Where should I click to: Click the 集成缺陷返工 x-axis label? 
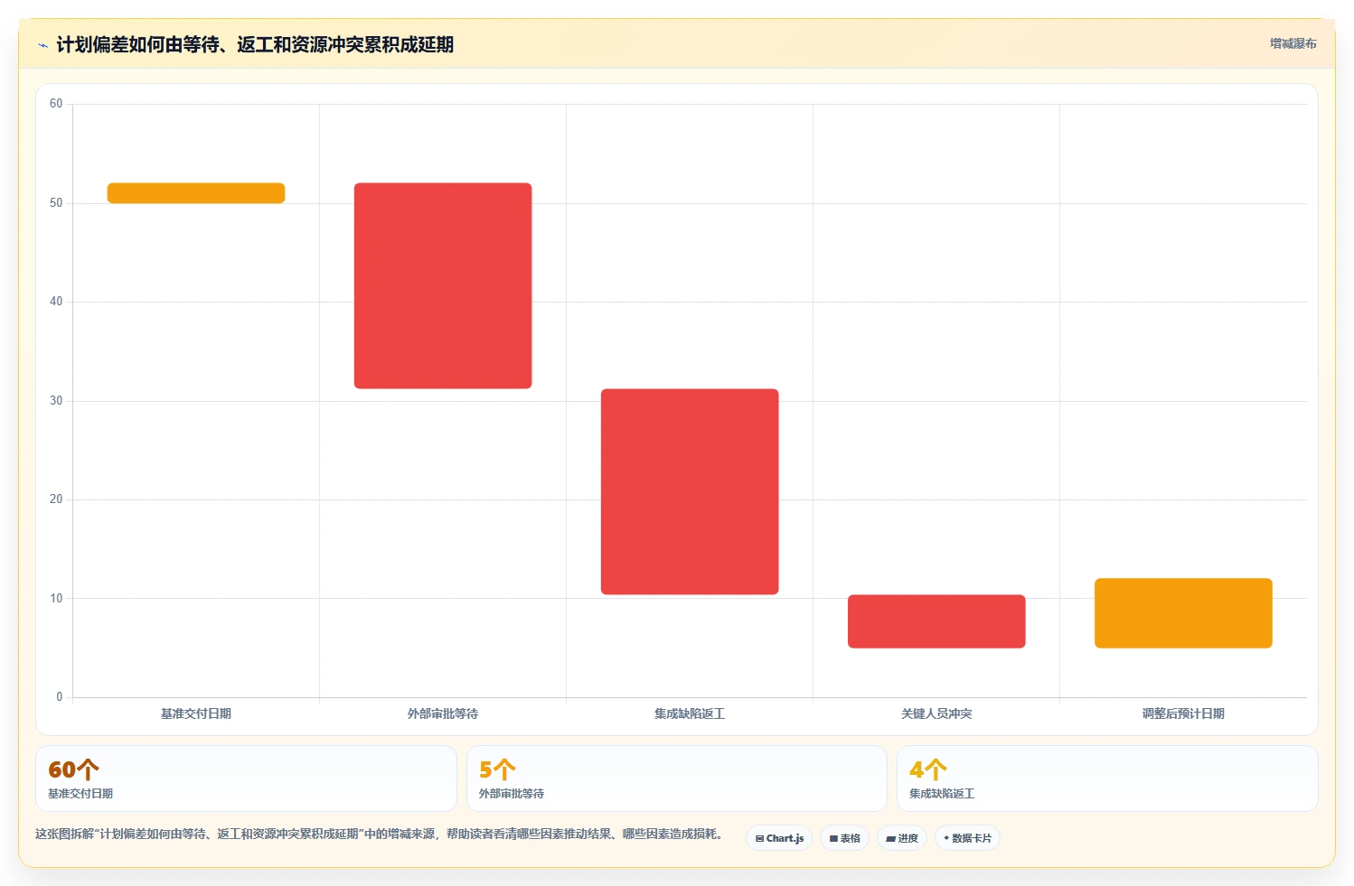point(690,713)
